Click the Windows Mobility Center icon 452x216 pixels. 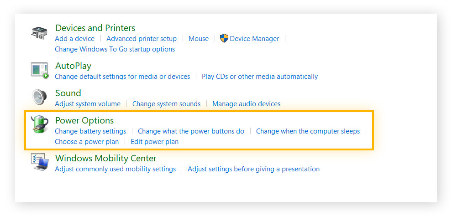(39, 162)
